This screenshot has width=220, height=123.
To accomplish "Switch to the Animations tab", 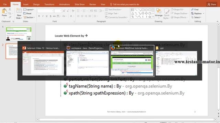I will click(64, 4).
